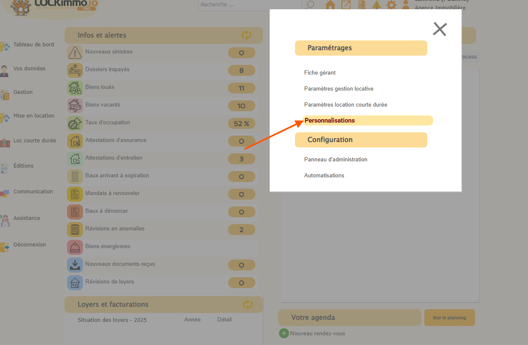Click the Mandats à renouveler label
The image size is (528, 345).
click(x=113, y=193)
